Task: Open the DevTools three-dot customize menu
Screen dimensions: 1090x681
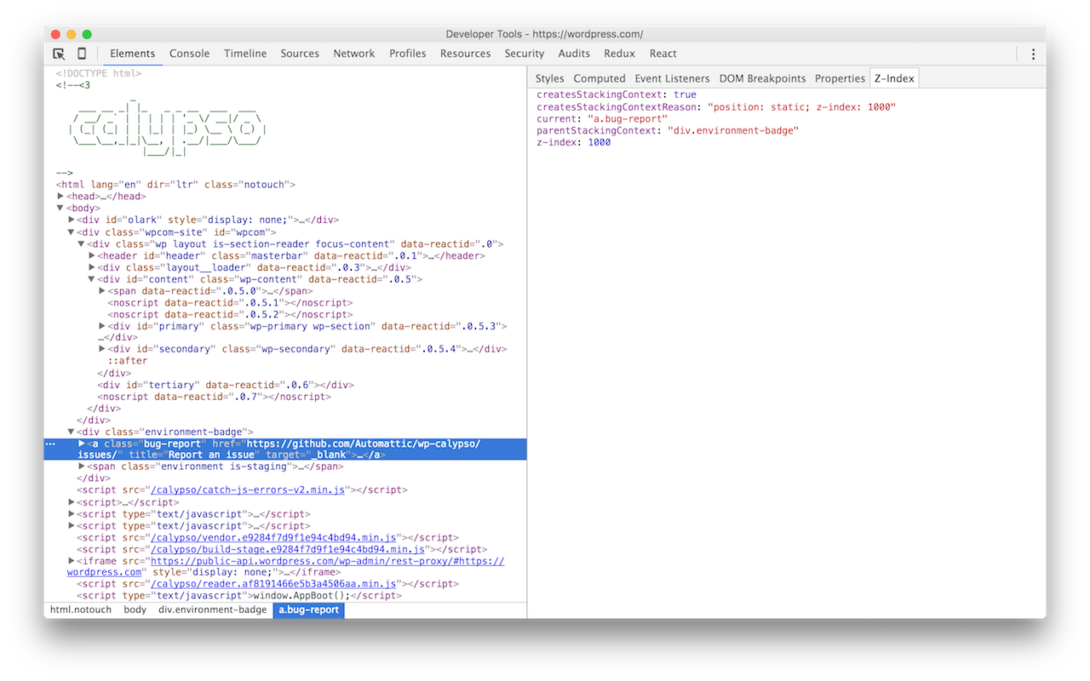Action: (1033, 54)
